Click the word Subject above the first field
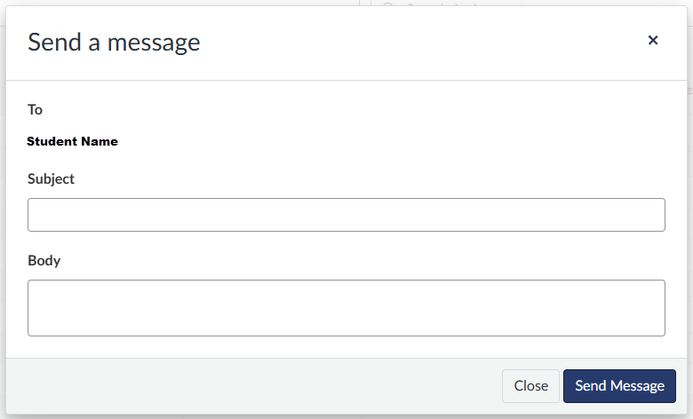 click(x=51, y=178)
